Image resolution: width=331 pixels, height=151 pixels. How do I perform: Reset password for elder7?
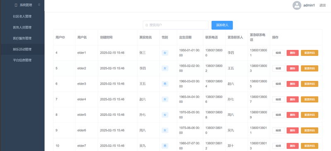[309, 146]
